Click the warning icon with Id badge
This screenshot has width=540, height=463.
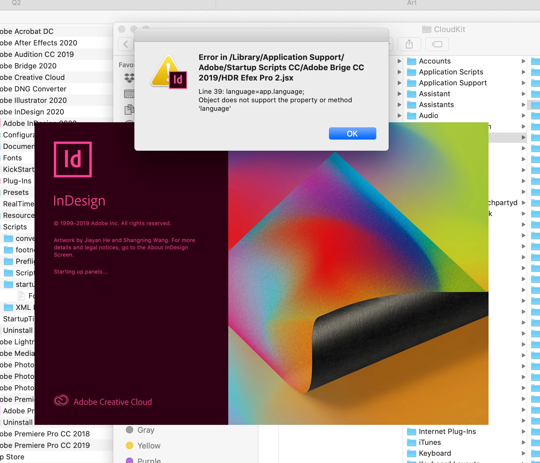tap(169, 72)
